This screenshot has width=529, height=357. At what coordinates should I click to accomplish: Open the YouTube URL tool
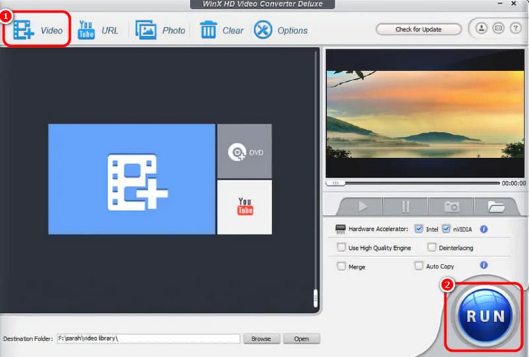pyautogui.click(x=86, y=30)
